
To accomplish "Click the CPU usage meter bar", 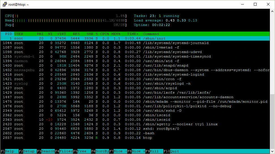I will 66,16.
